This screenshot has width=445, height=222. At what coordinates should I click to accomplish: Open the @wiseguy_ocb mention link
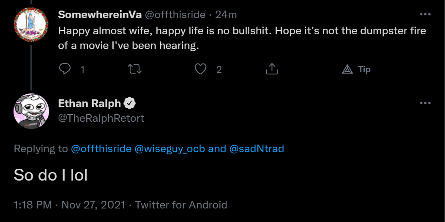coord(169,148)
